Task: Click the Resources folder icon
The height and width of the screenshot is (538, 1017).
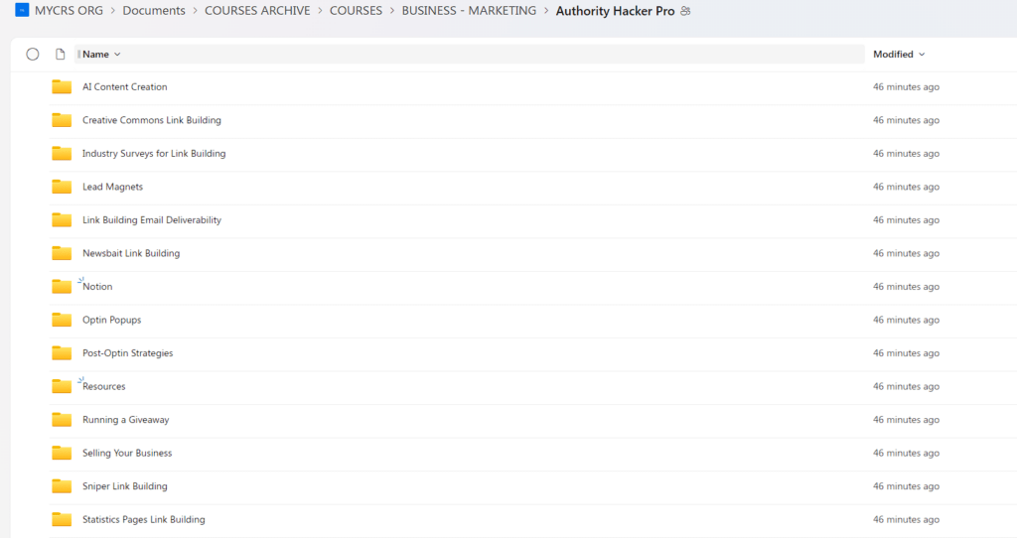Action: pos(62,386)
